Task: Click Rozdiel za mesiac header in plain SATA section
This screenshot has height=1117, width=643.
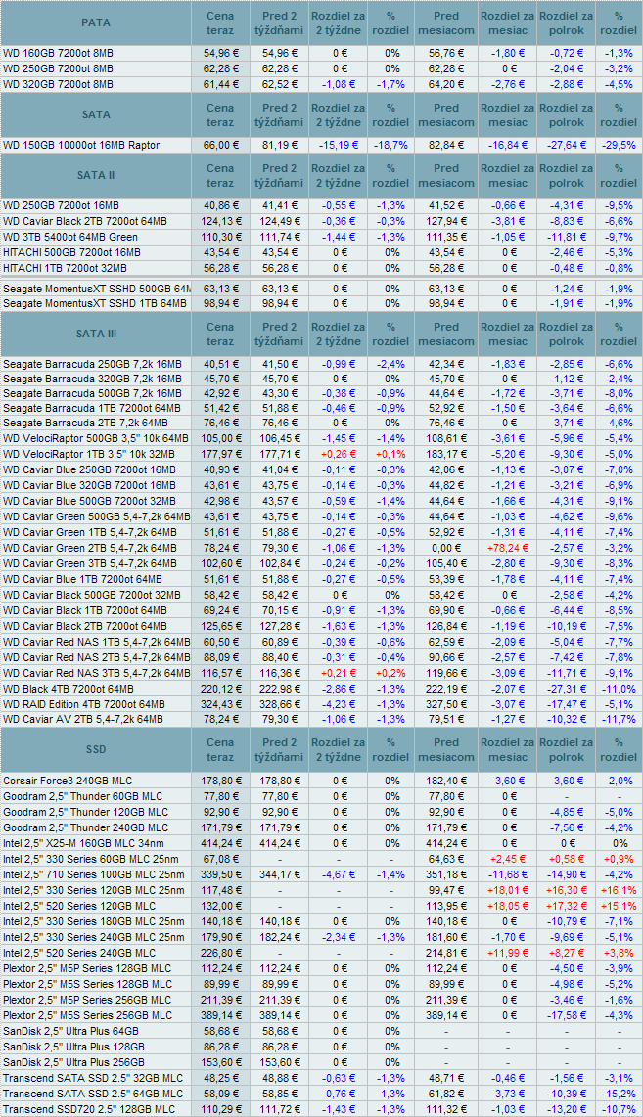Action: [507, 114]
